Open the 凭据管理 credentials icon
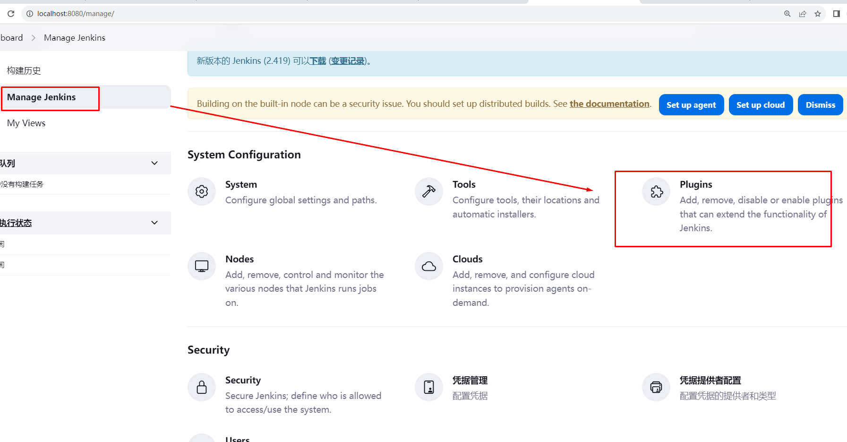847x442 pixels. (429, 387)
